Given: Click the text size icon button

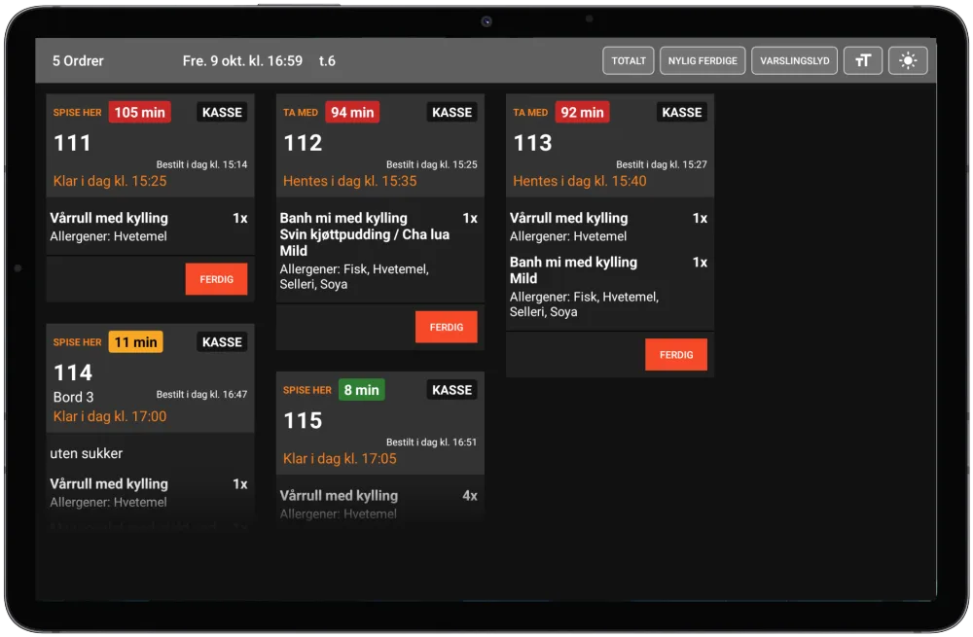Looking at the screenshot, I should 862,61.
